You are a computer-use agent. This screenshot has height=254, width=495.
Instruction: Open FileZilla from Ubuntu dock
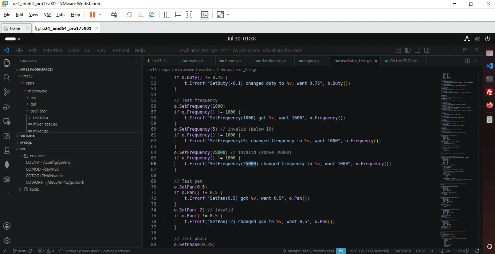click(x=490, y=92)
